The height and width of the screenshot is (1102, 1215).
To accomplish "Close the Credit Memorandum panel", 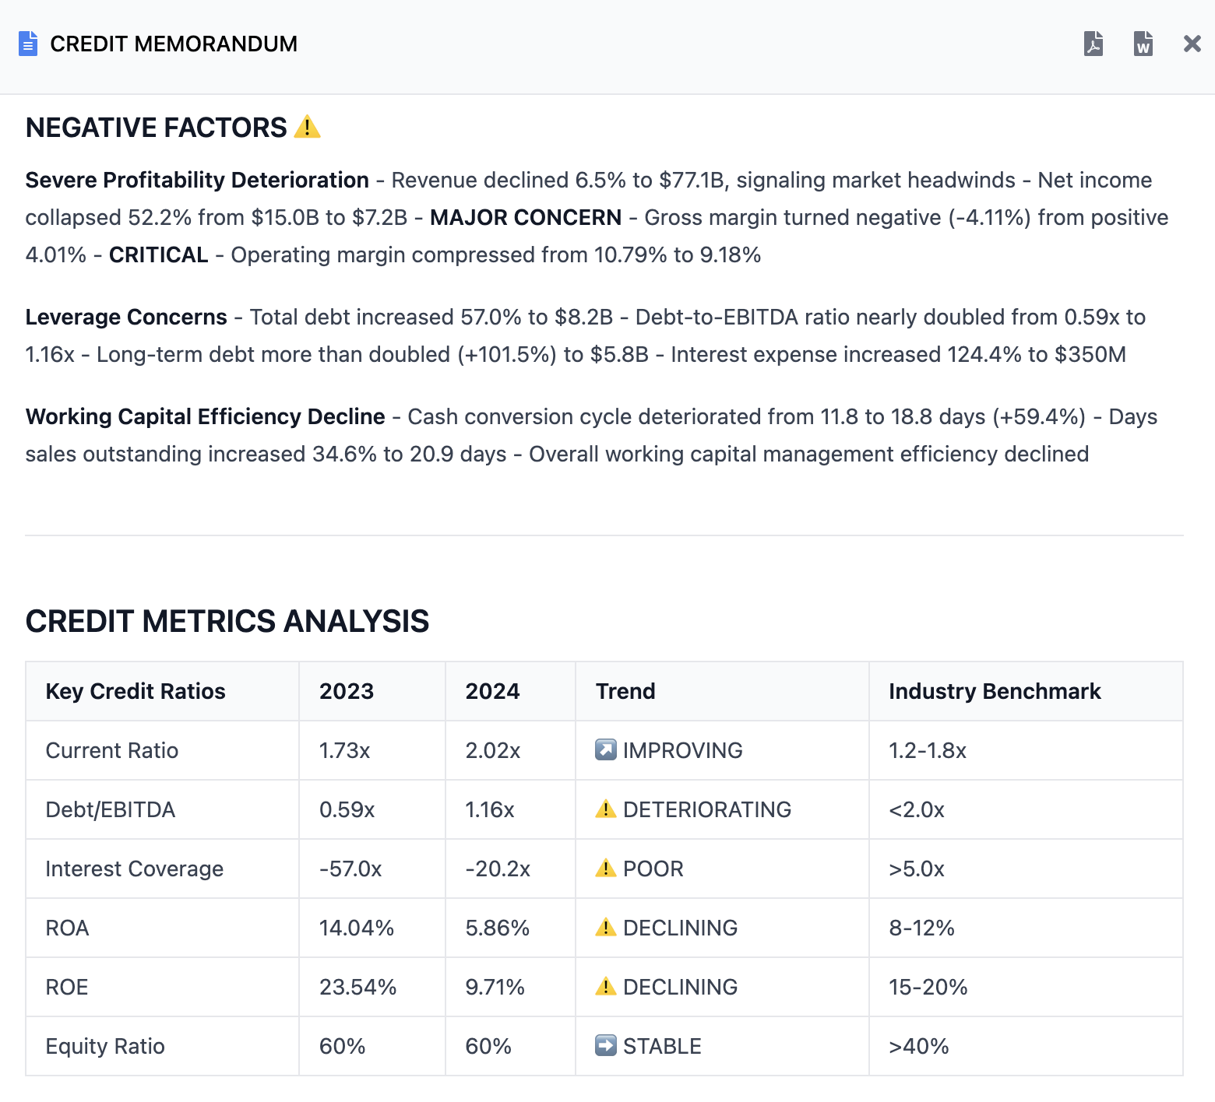I will click(1192, 44).
